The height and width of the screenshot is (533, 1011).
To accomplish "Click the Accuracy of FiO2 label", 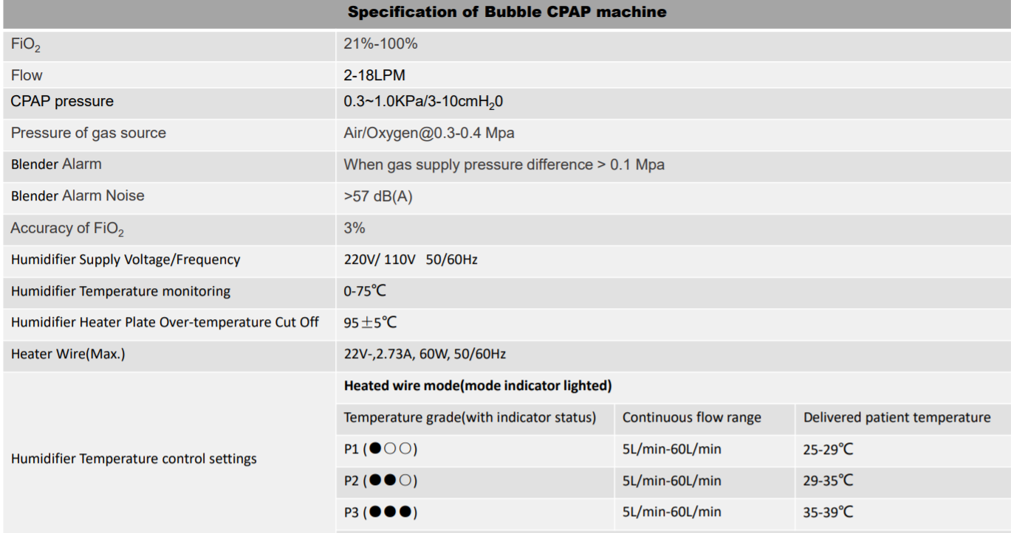I will tap(67, 229).
